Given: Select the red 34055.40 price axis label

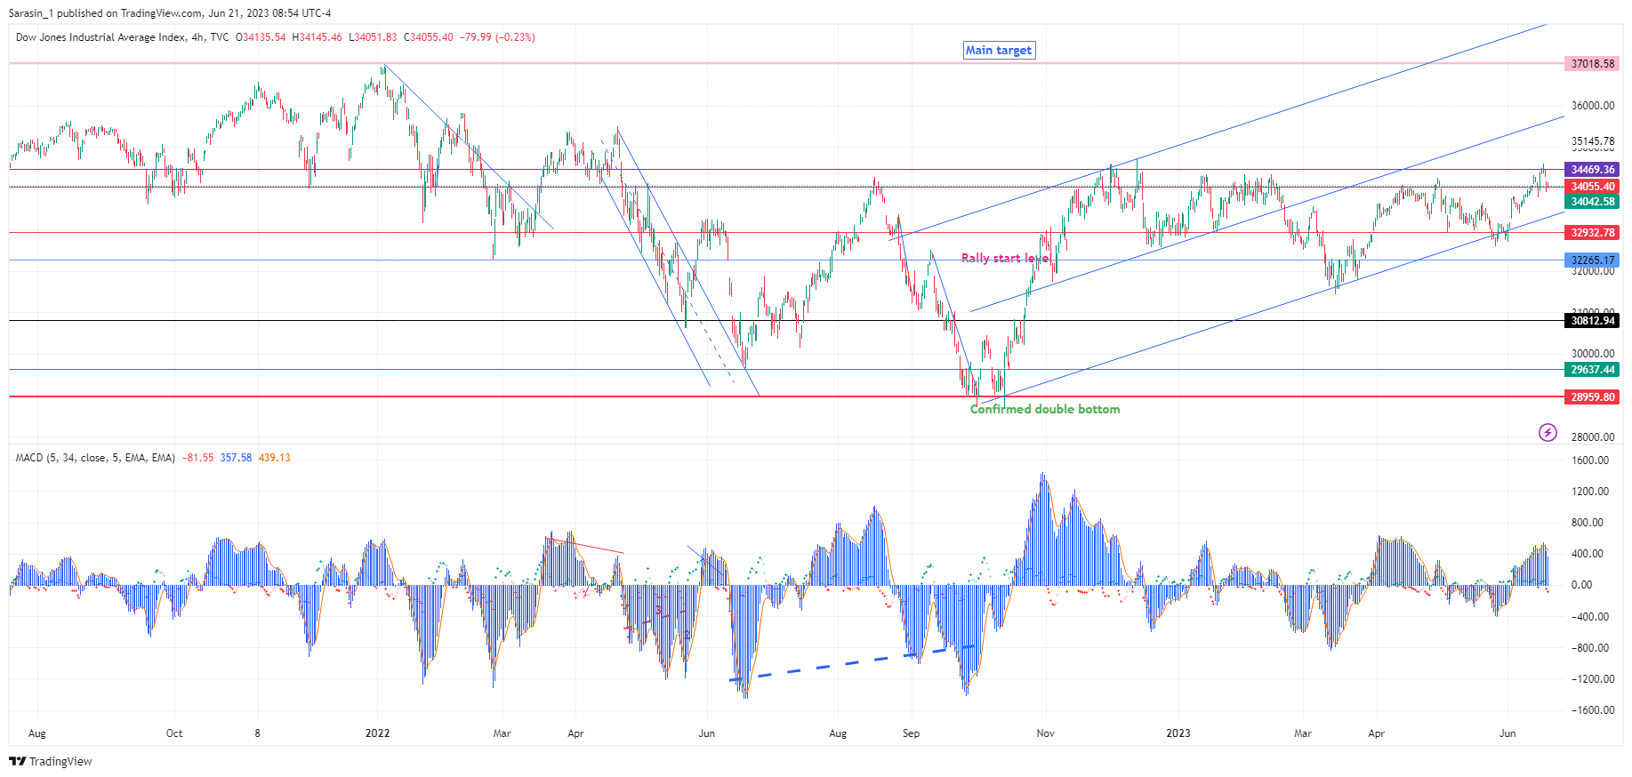Looking at the screenshot, I should tap(1593, 187).
